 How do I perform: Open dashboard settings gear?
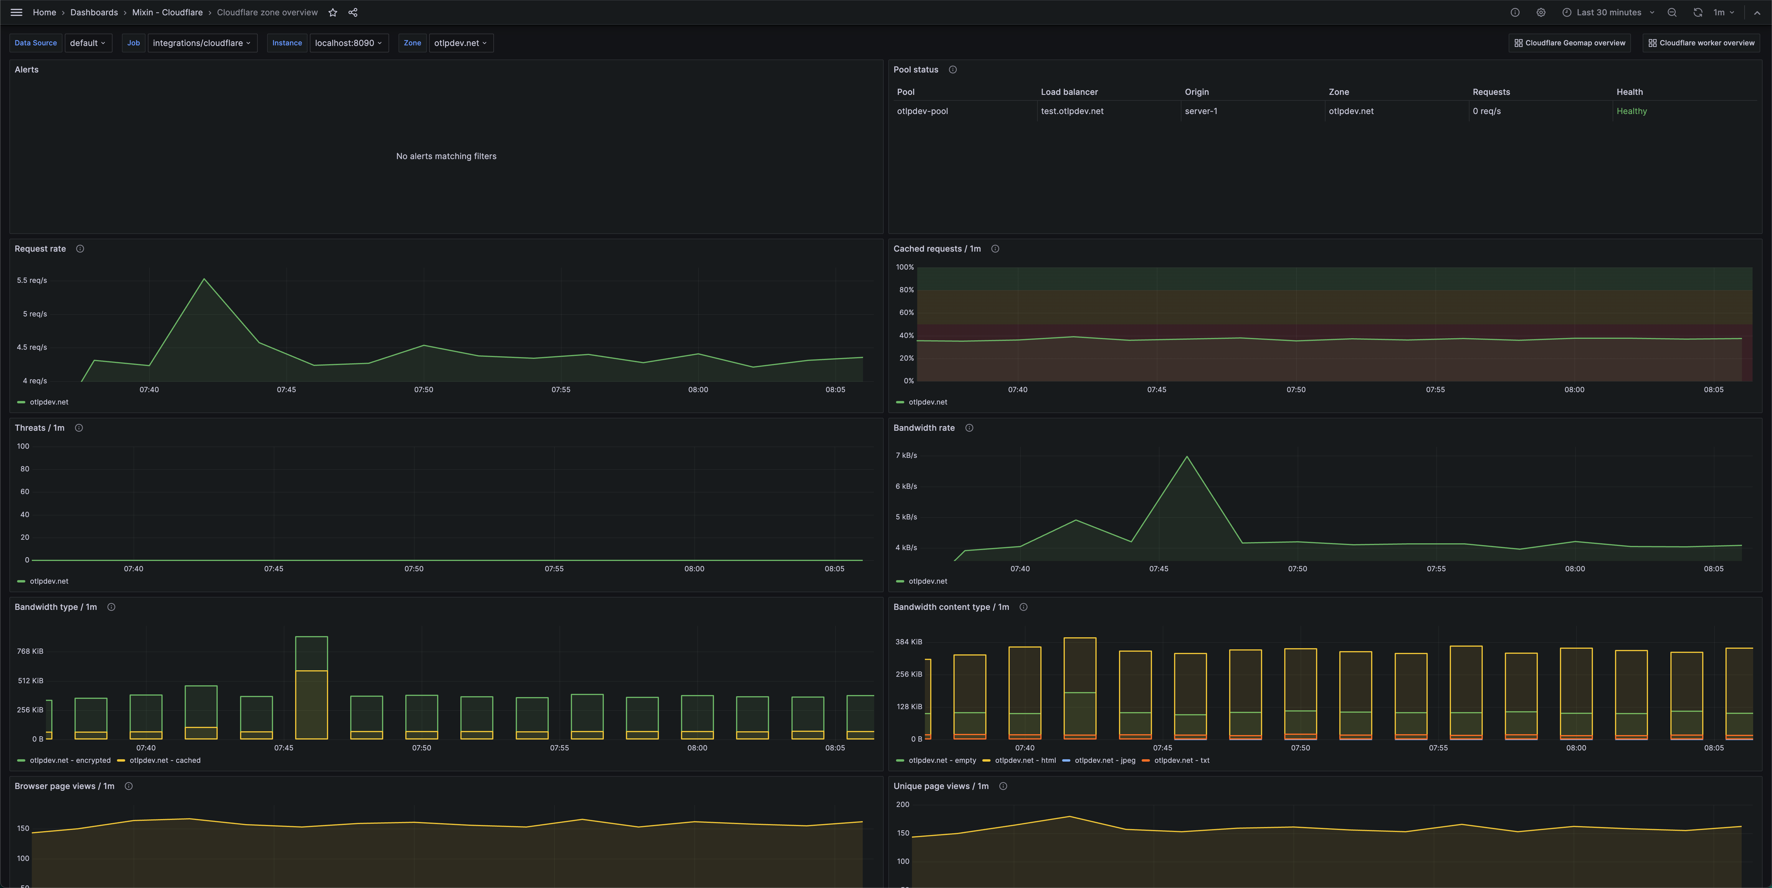(x=1541, y=12)
